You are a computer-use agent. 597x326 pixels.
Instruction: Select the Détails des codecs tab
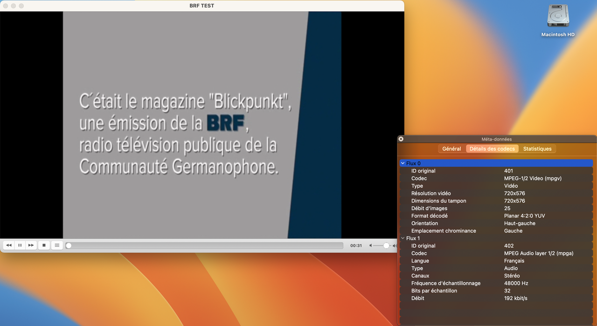(x=492, y=149)
